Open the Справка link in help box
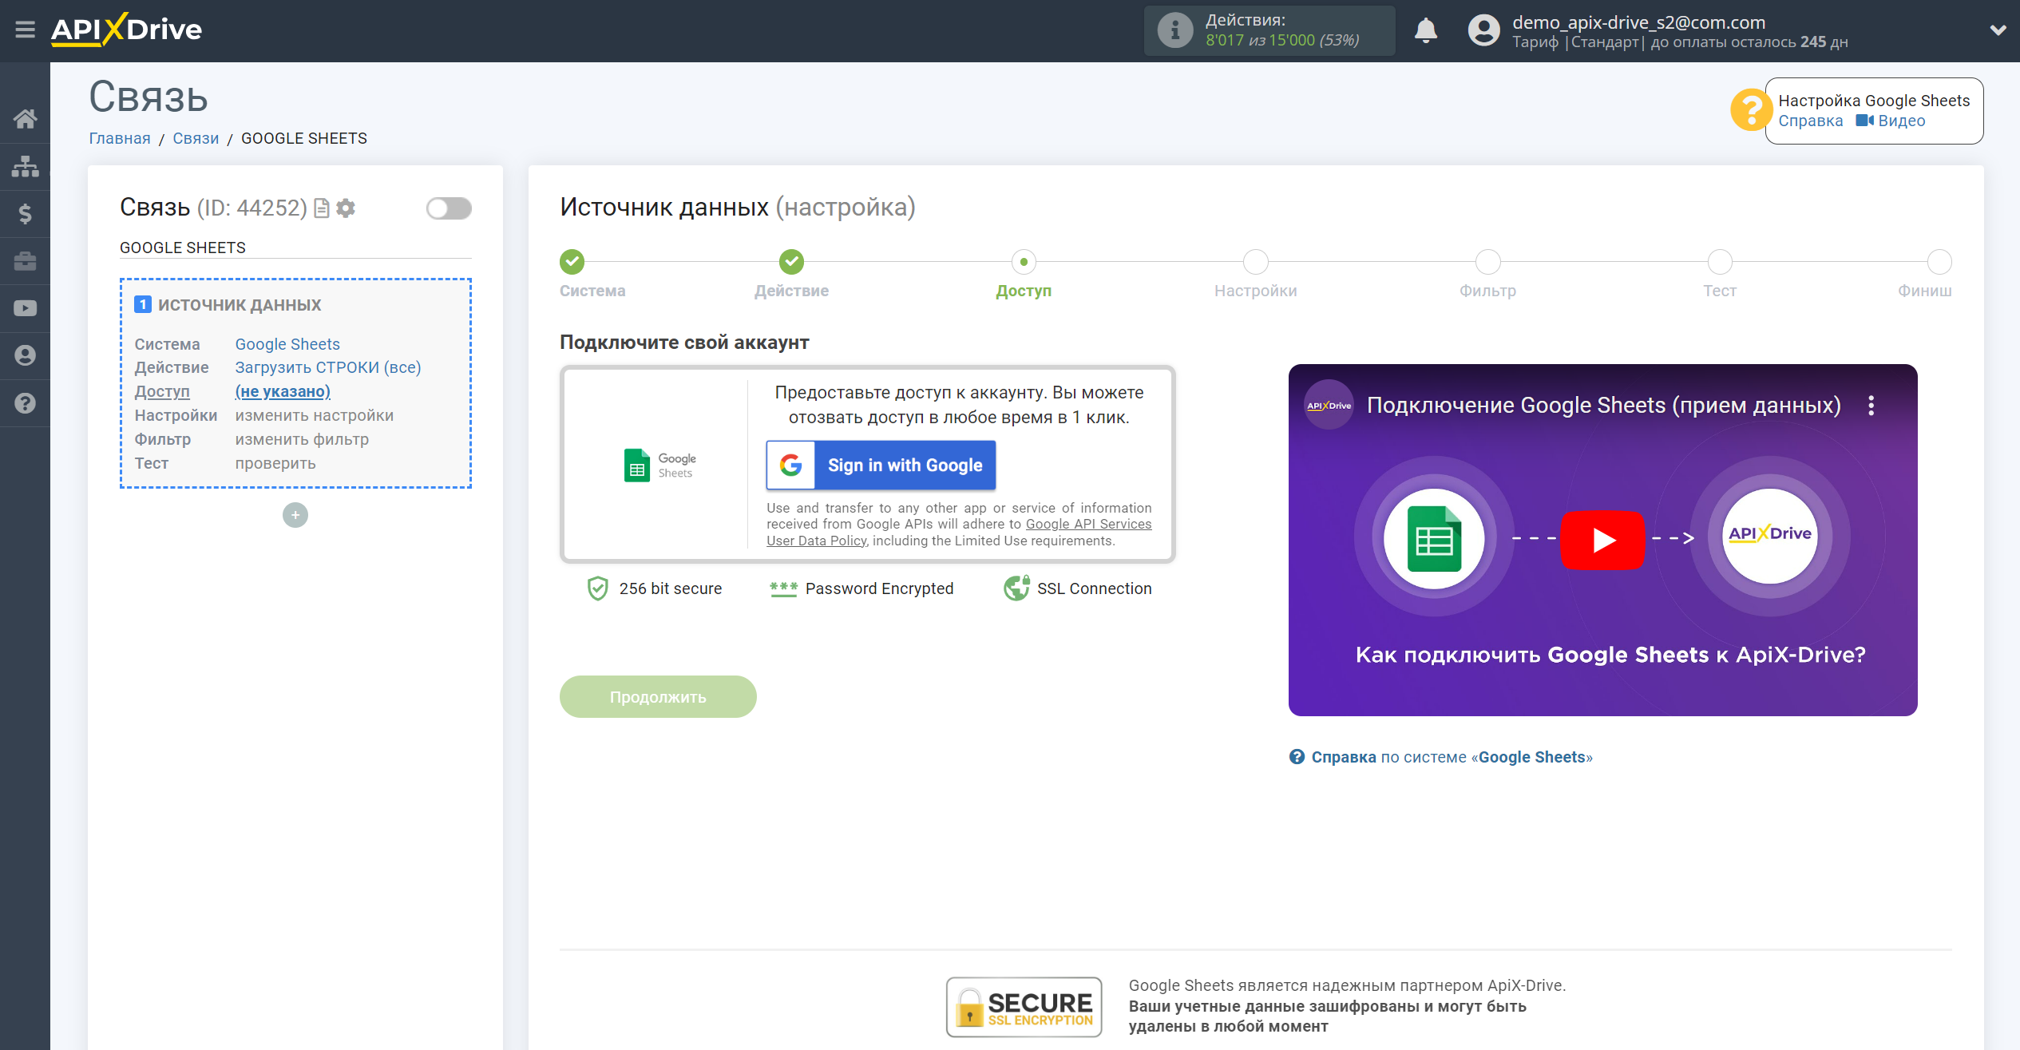The height and width of the screenshot is (1050, 2020). (x=1810, y=121)
